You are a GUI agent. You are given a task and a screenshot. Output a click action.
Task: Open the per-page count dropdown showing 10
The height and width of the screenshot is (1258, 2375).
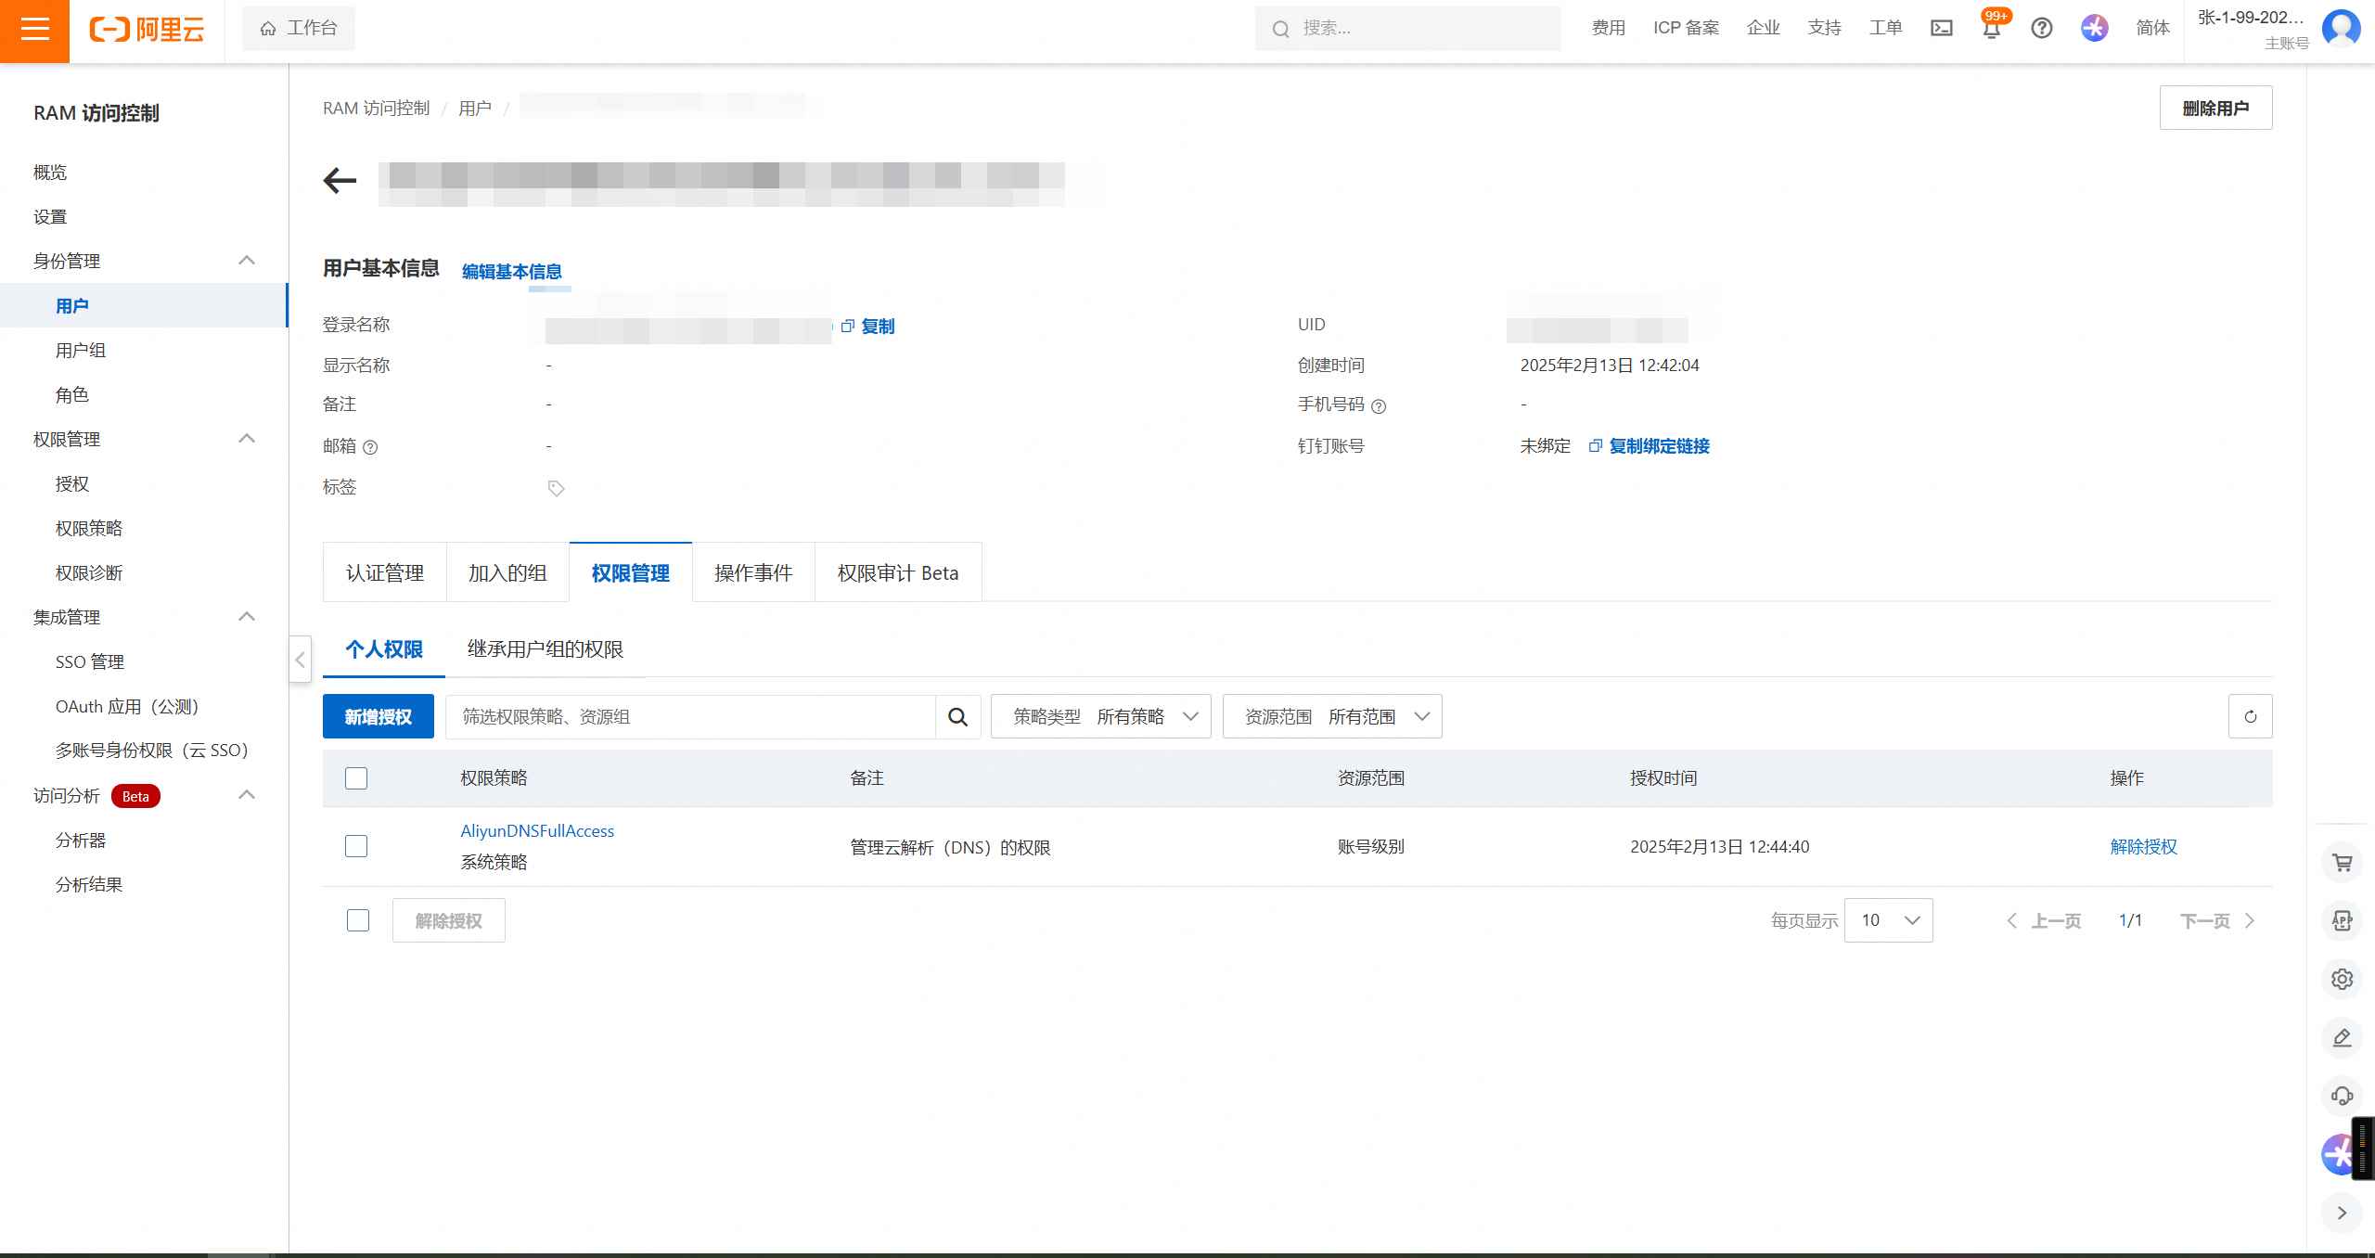tap(1888, 920)
